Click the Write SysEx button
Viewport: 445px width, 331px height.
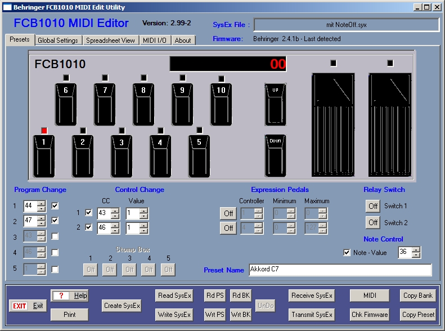[x=174, y=315]
